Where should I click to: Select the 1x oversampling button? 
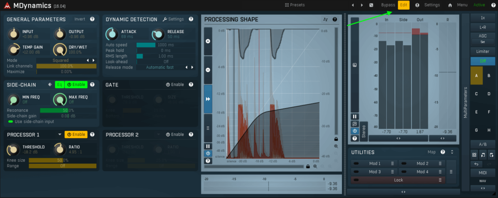(x=483, y=18)
